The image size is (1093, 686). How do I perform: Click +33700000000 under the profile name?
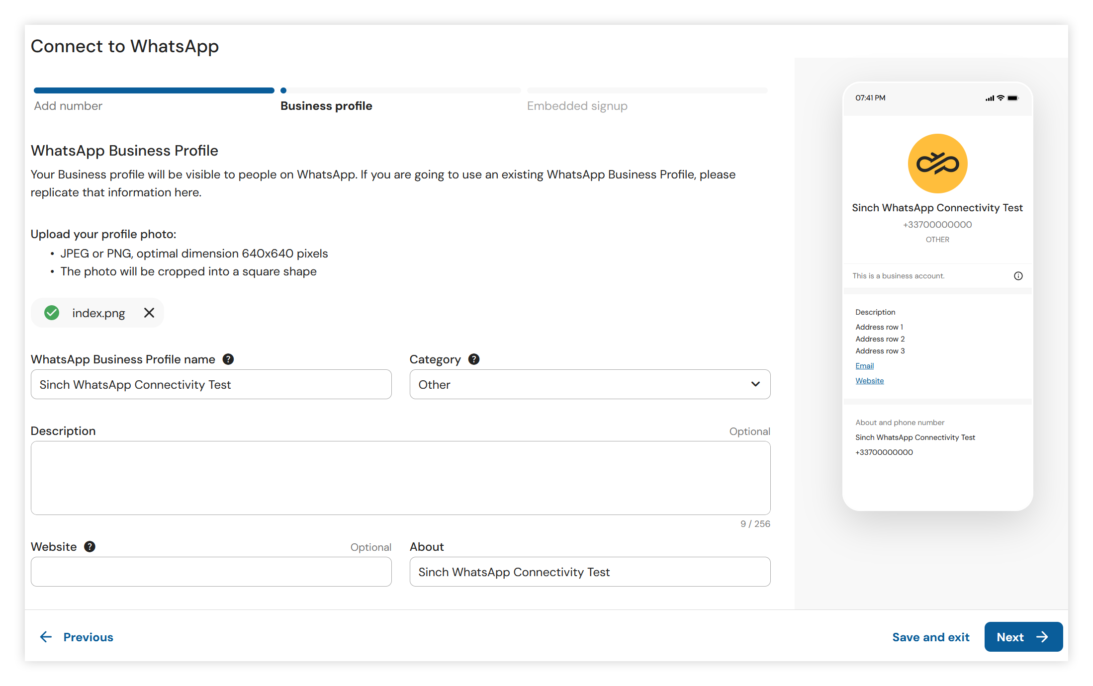pyautogui.click(x=937, y=225)
